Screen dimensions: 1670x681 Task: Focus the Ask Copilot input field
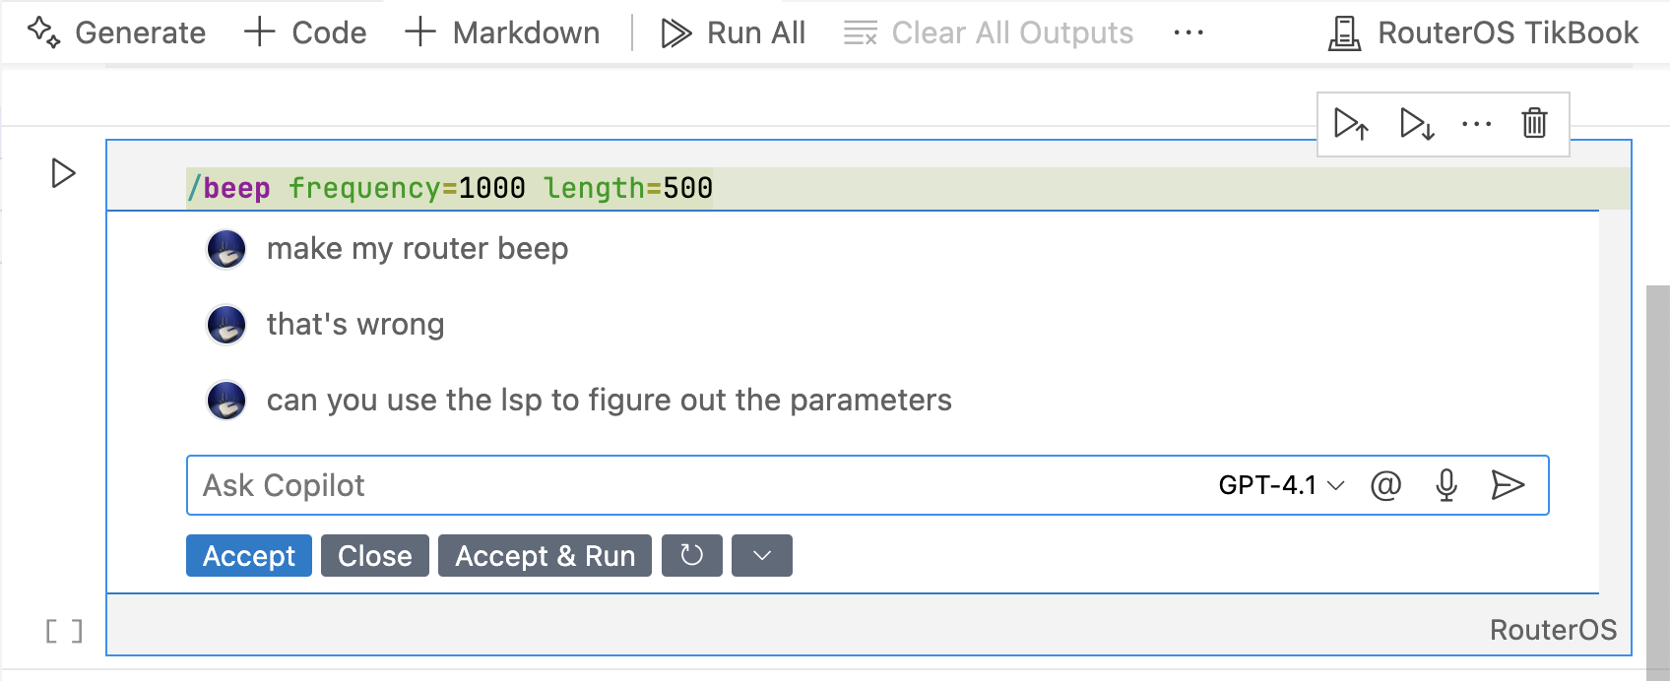[689, 485]
